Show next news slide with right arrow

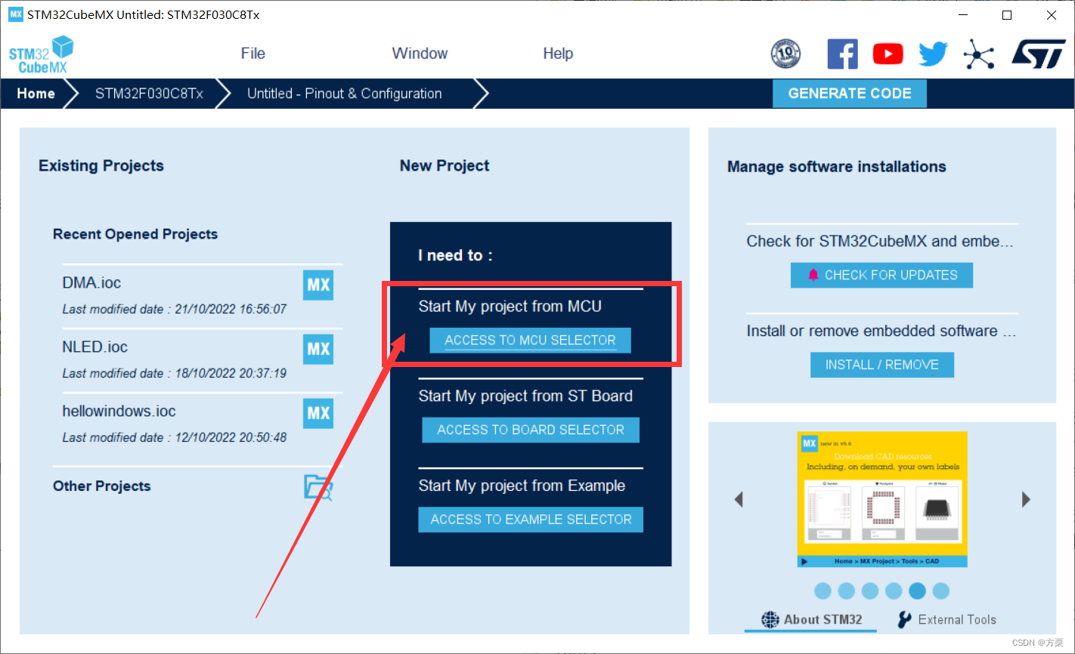point(1026,499)
